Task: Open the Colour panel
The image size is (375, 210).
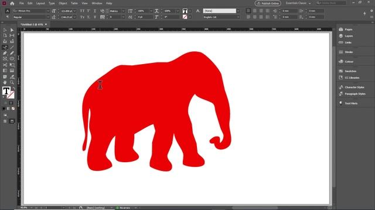Action: click(x=349, y=62)
